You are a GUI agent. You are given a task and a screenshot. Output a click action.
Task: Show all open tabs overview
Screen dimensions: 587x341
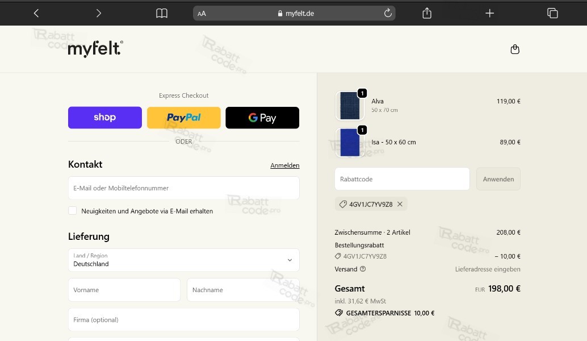(552, 13)
